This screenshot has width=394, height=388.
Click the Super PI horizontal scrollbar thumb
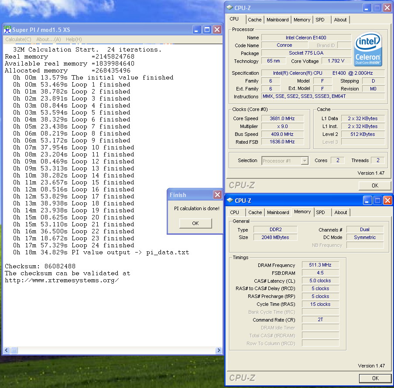[x=14, y=350]
